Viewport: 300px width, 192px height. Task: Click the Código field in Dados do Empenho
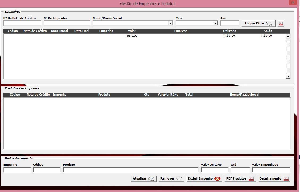(x=47, y=170)
